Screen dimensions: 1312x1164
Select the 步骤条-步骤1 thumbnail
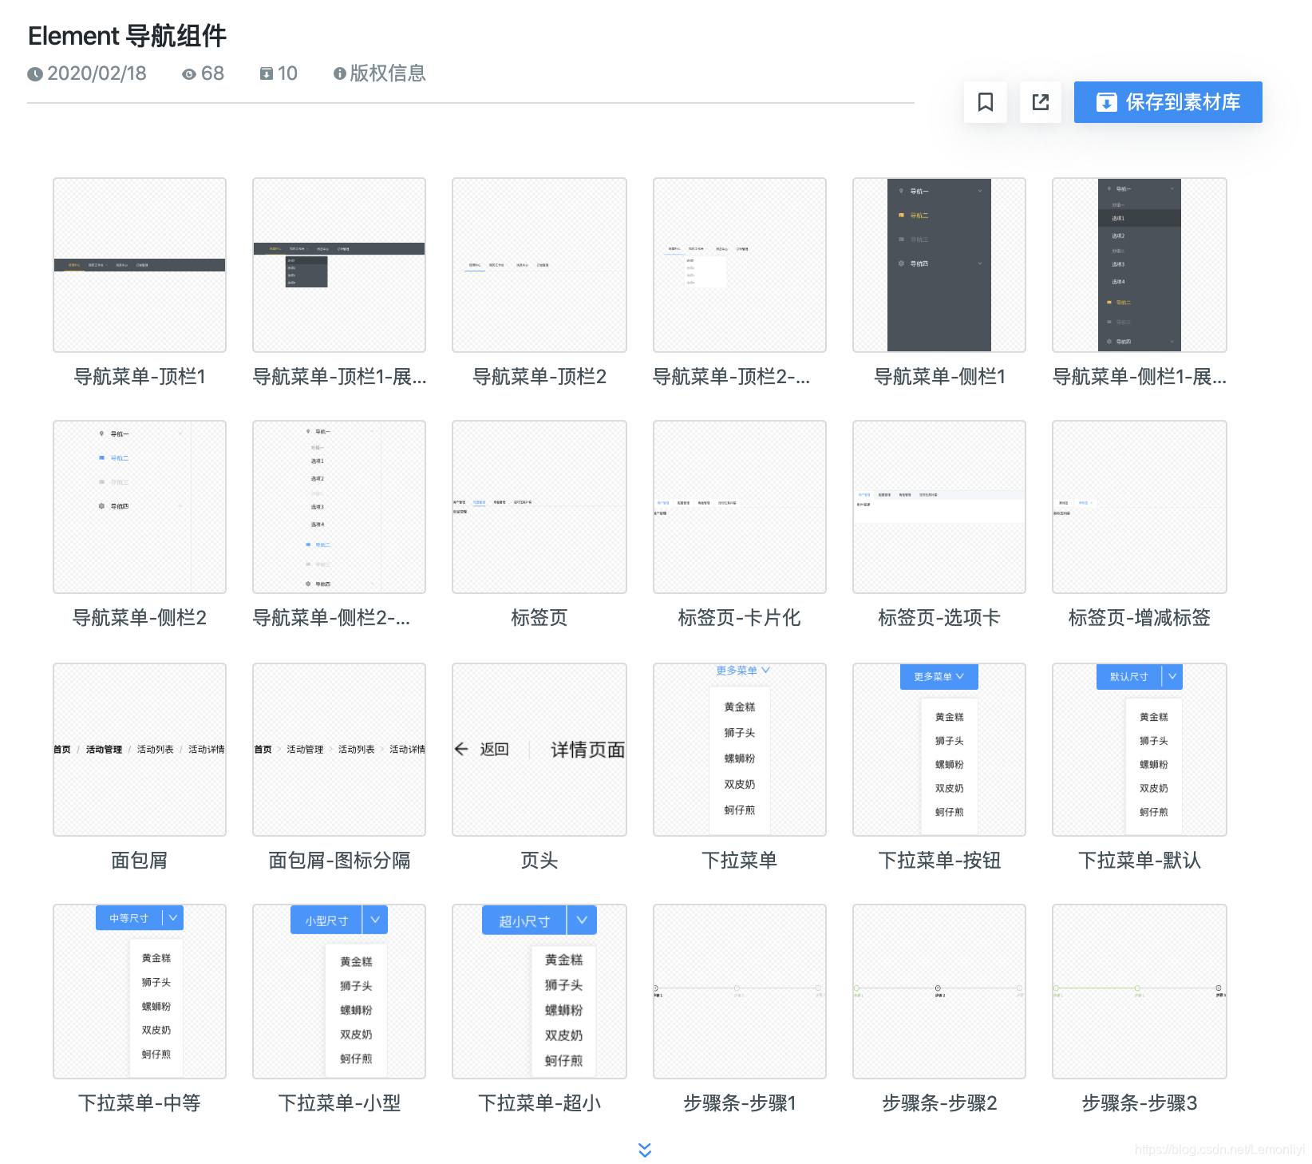740,992
